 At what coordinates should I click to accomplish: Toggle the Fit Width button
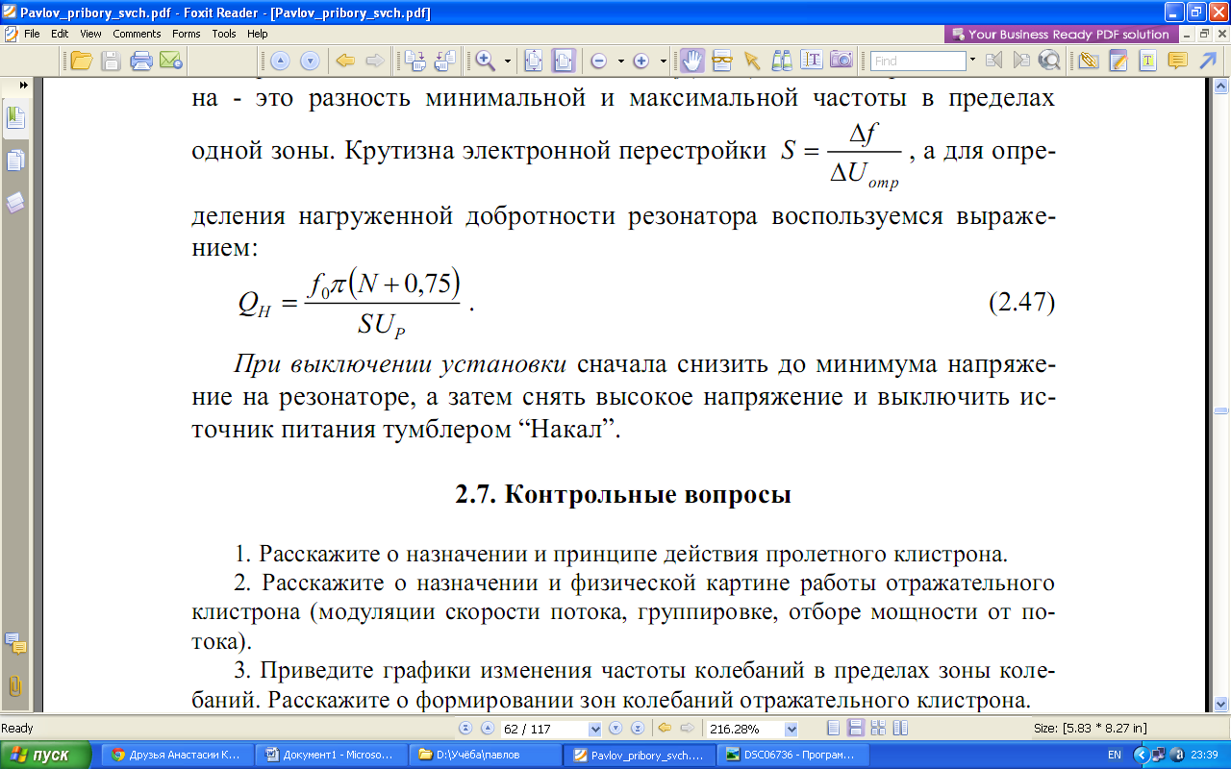[564, 61]
